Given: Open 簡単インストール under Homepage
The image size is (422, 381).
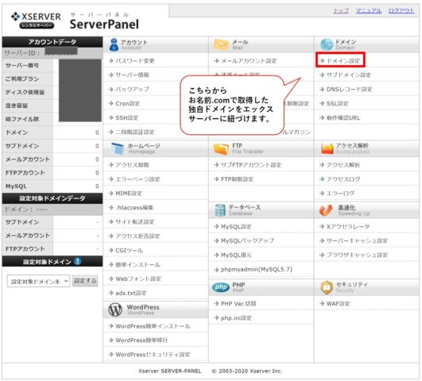Looking at the screenshot, I should coord(137,264).
